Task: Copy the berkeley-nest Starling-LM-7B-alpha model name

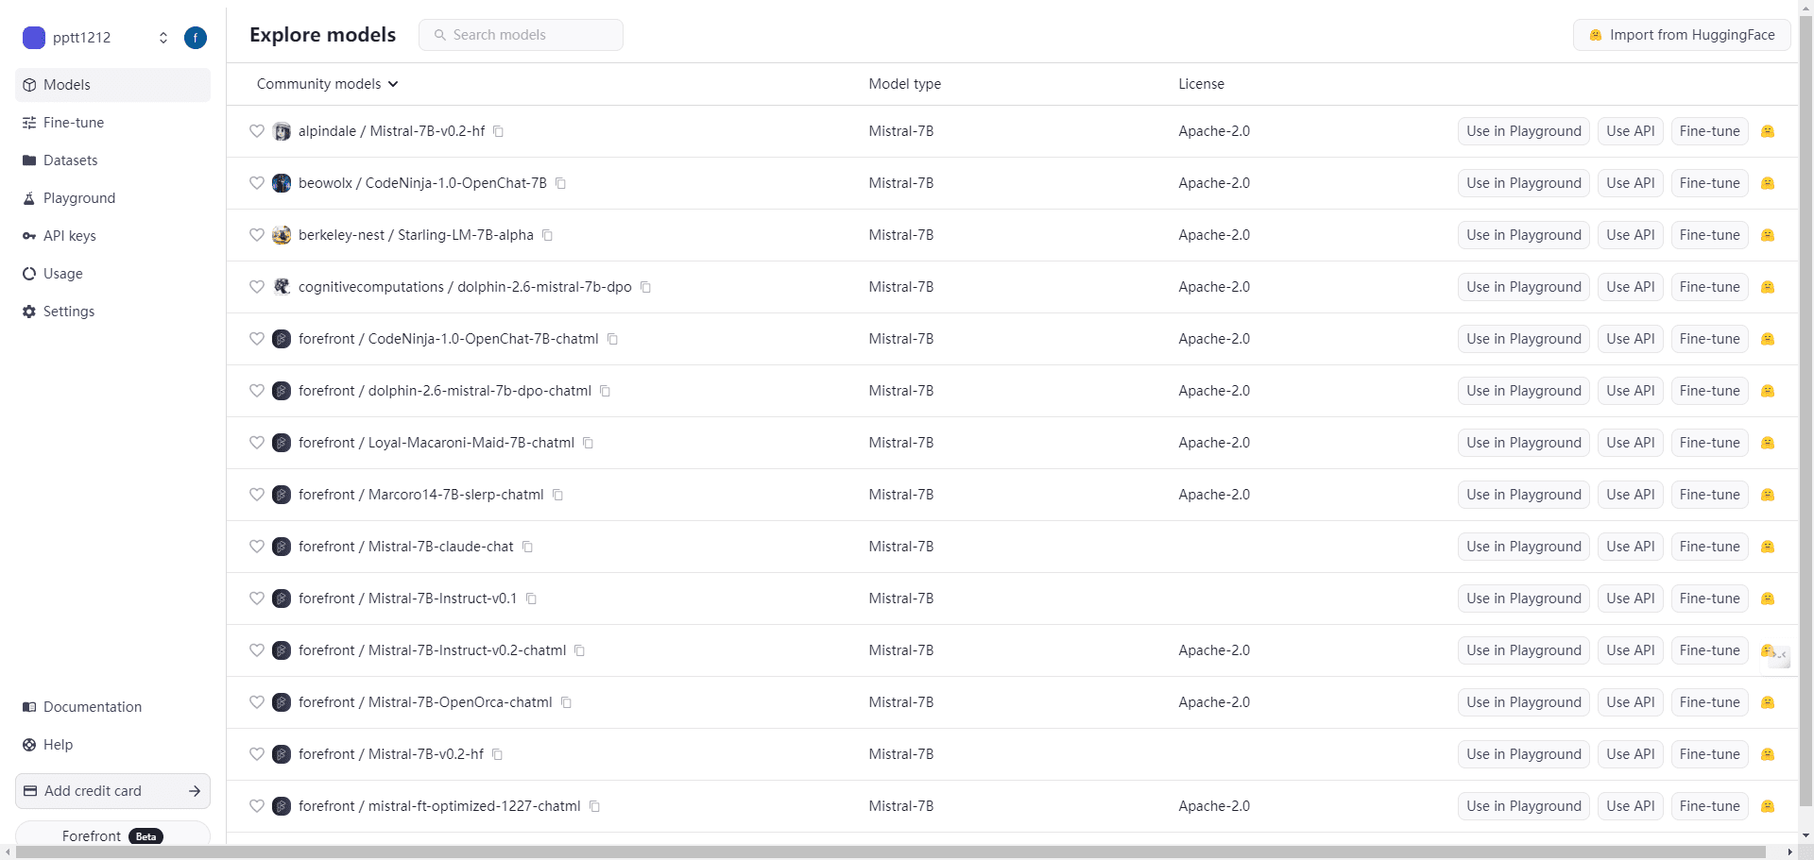Action: (547, 235)
